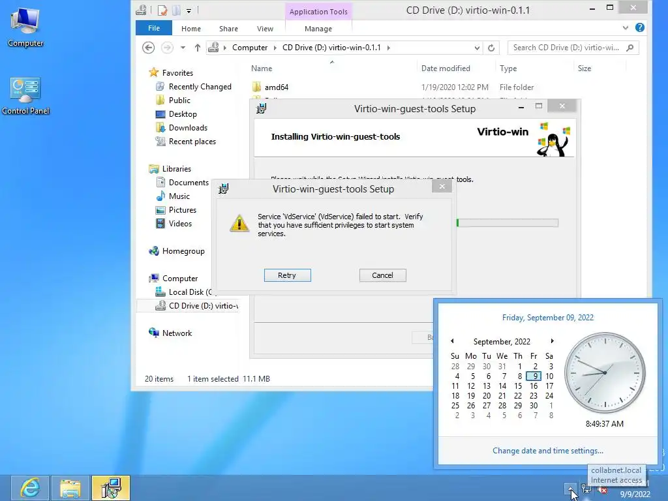The width and height of the screenshot is (668, 501).
Task: Open the address bar history dropdown
Action: click(x=477, y=48)
